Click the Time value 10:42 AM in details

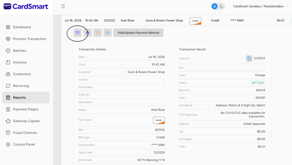tap(158, 65)
